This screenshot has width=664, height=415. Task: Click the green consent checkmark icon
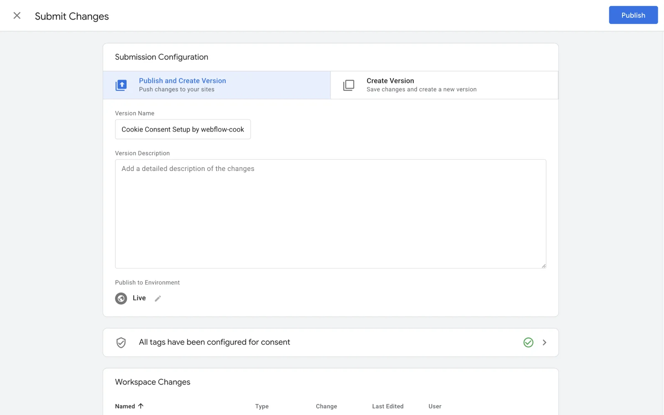pyautogui.click(x=528, y=342)
